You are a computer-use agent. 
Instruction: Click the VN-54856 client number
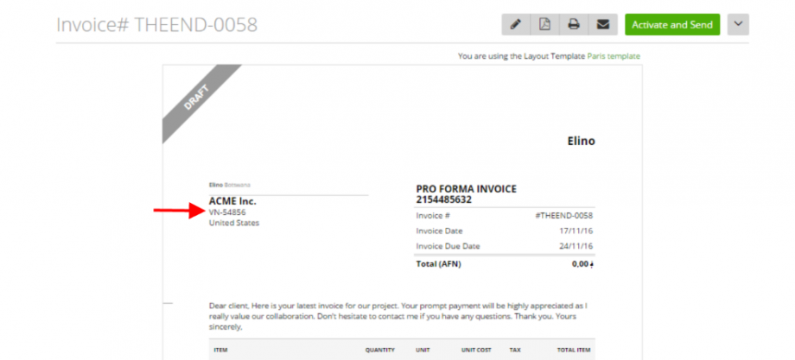pos(227,212)
